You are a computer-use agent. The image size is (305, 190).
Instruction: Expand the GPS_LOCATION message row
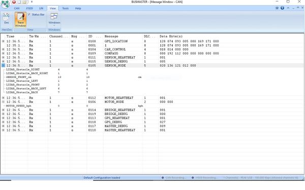(x=4, y=42)
